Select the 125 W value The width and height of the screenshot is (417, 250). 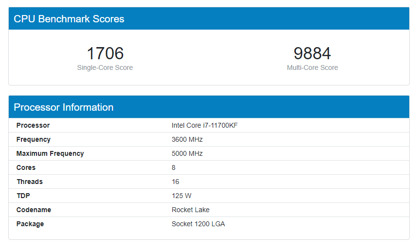pyautogui.click(x=181, y=196)
